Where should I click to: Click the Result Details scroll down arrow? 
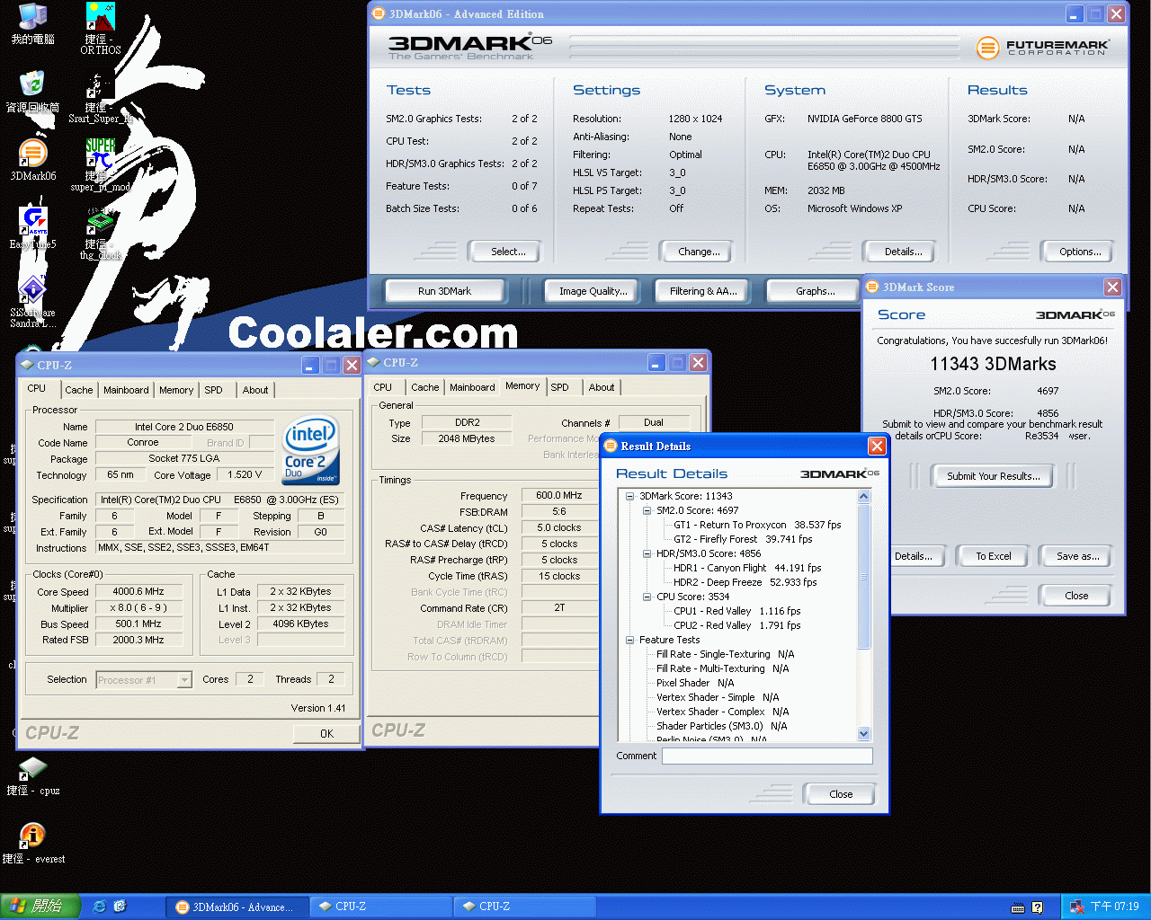click(864, 734)
